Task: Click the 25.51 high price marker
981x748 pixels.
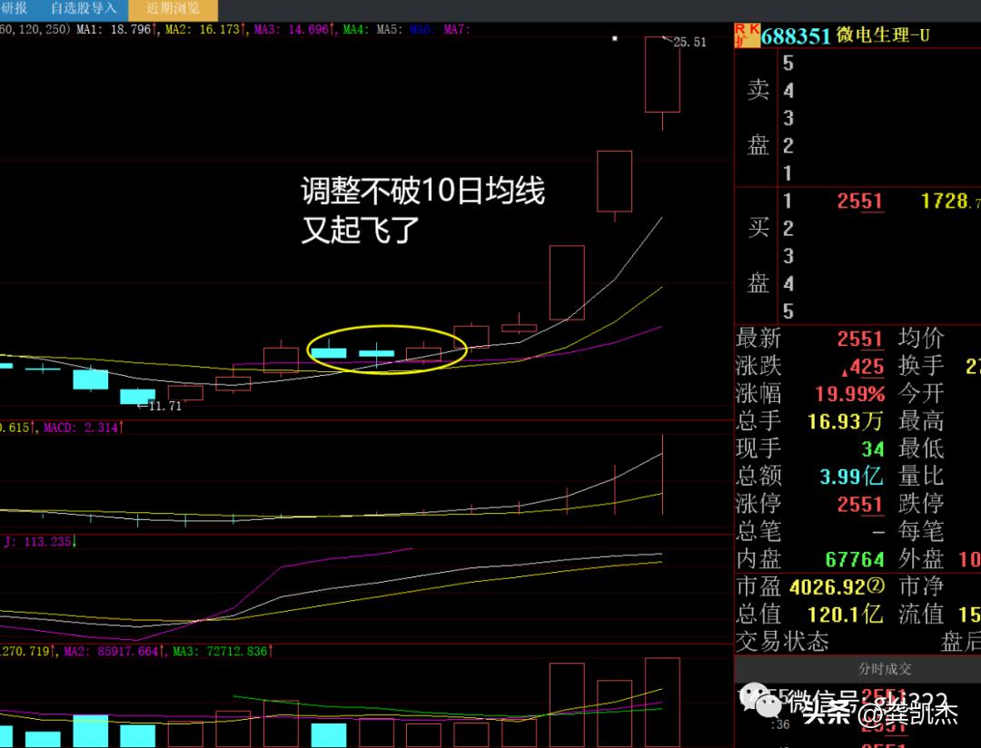Action: point(689,42)
